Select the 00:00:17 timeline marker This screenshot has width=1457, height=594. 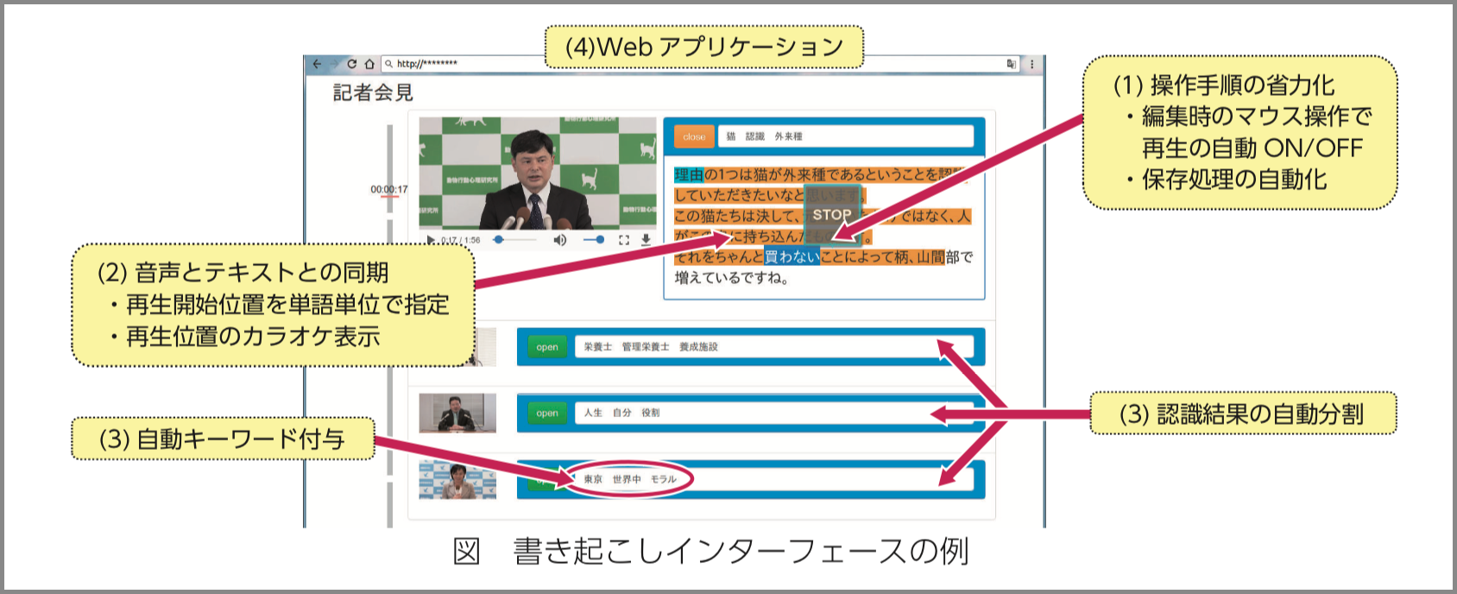tap(389, 190)
